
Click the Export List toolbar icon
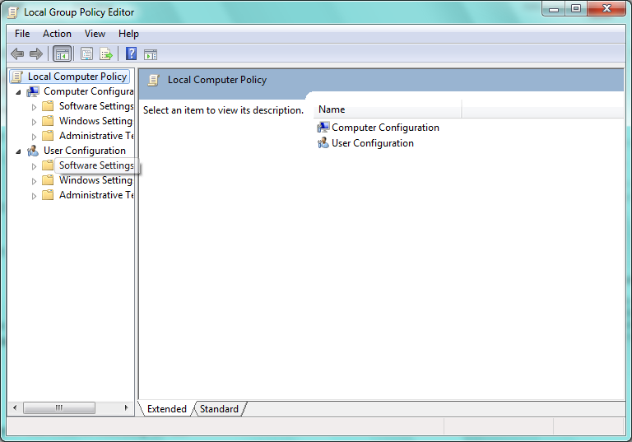[x=106, y=54]
